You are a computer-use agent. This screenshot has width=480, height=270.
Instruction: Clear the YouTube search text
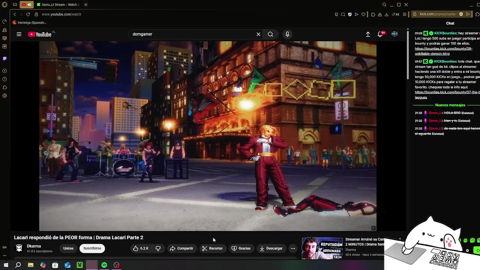tap(258, 34)
